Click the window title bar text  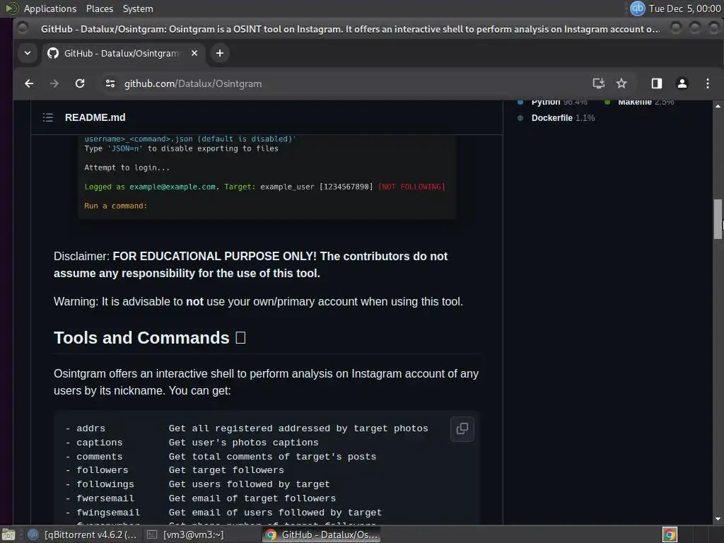point(350,29)
